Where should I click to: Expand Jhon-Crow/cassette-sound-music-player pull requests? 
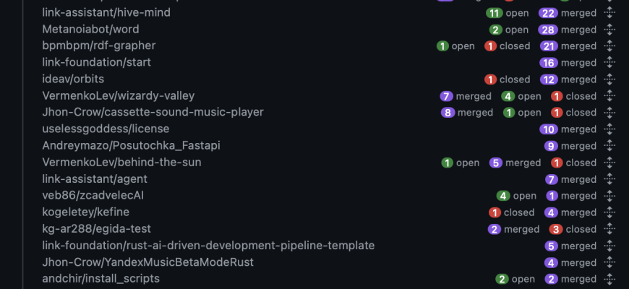(609, 113)
